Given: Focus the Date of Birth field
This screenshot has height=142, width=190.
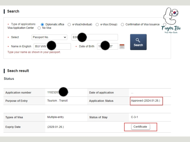Looking at the screenshot, I should point(108,46).
